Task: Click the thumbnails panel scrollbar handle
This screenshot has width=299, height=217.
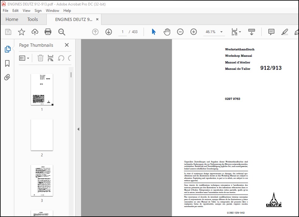Action: pyautogui.click(x=71, y=75)
